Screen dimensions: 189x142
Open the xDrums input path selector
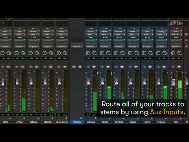coord(91,31)
